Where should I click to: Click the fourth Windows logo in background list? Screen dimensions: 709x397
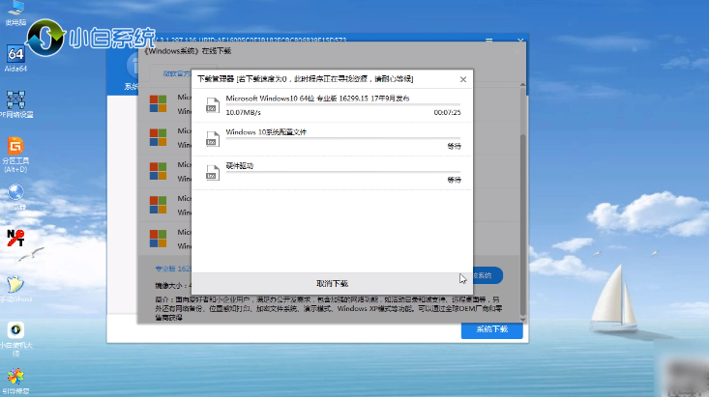point(158,205)
